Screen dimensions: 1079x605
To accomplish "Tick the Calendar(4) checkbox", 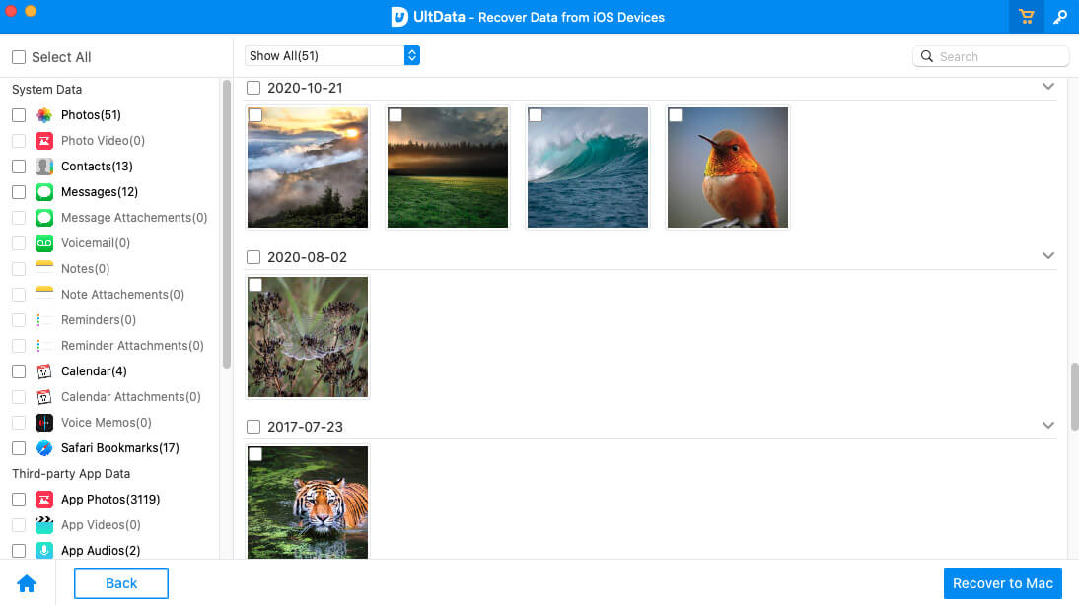I will point(19,371).
